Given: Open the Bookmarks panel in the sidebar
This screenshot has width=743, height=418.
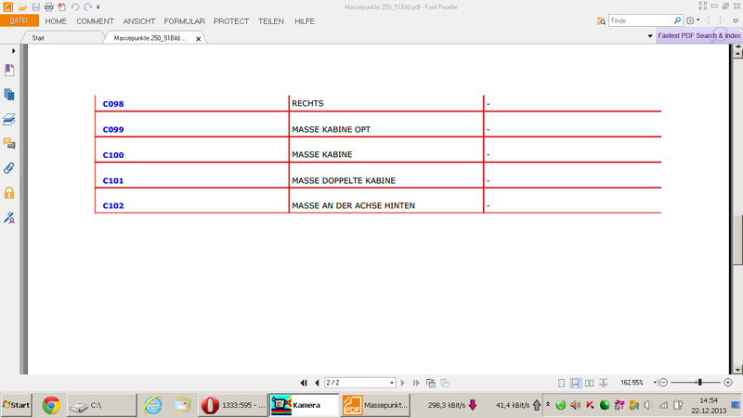Looking at the screenshot, I should pos(9,71).
